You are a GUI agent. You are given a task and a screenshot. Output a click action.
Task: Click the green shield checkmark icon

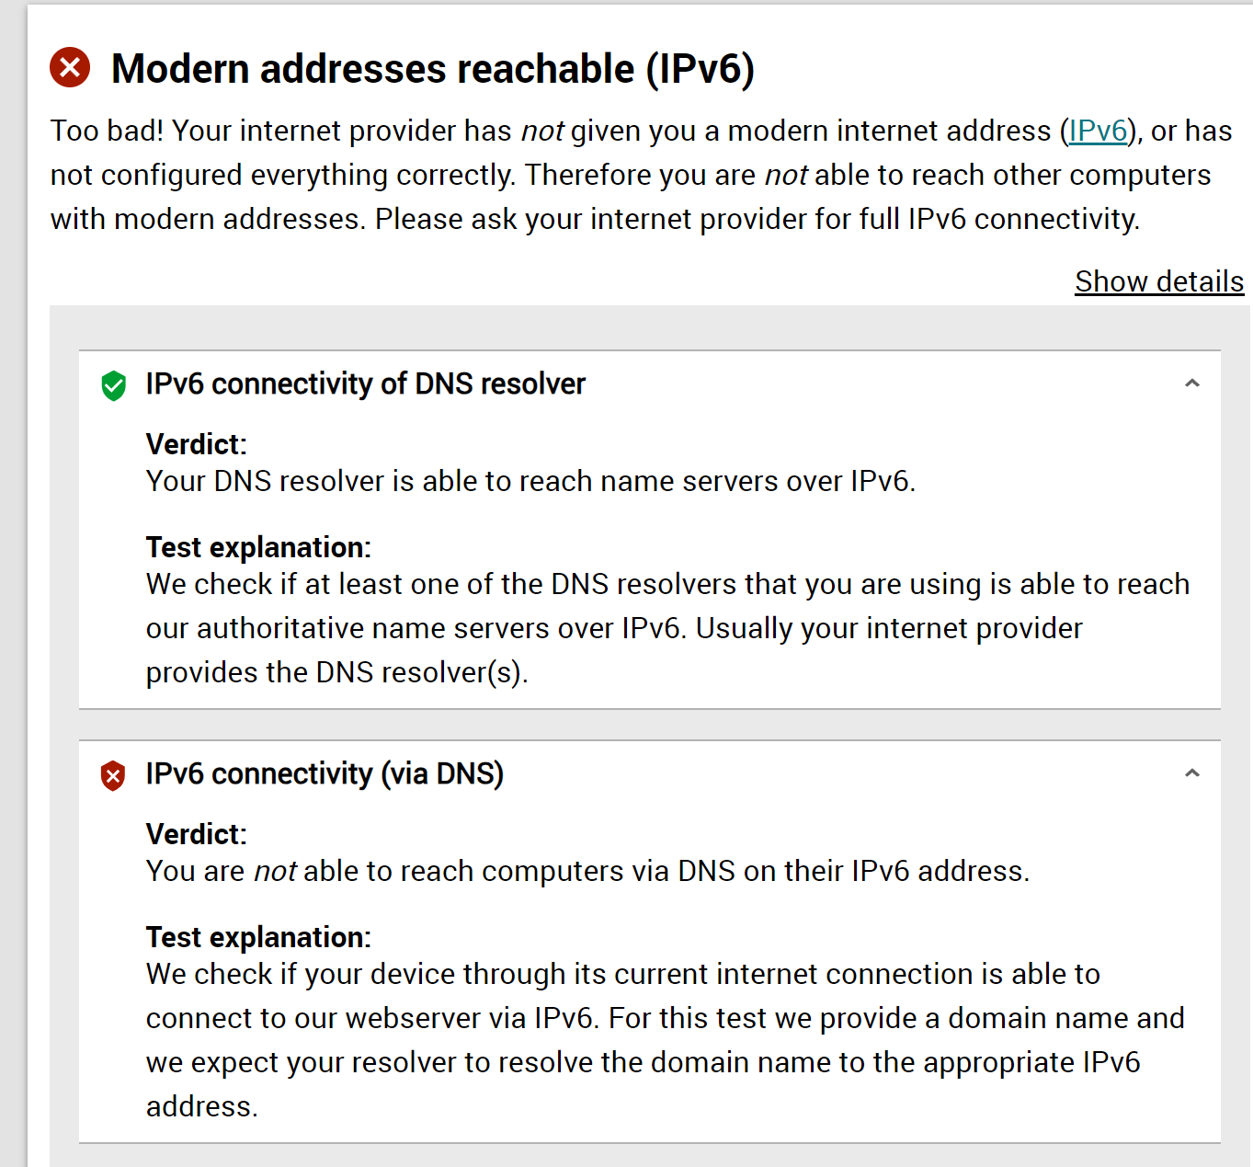tap(113, 385)
